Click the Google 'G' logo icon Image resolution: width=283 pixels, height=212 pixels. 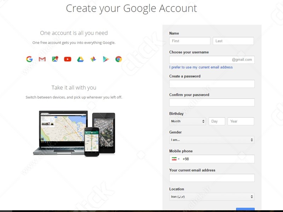click(x=29, y=59)
